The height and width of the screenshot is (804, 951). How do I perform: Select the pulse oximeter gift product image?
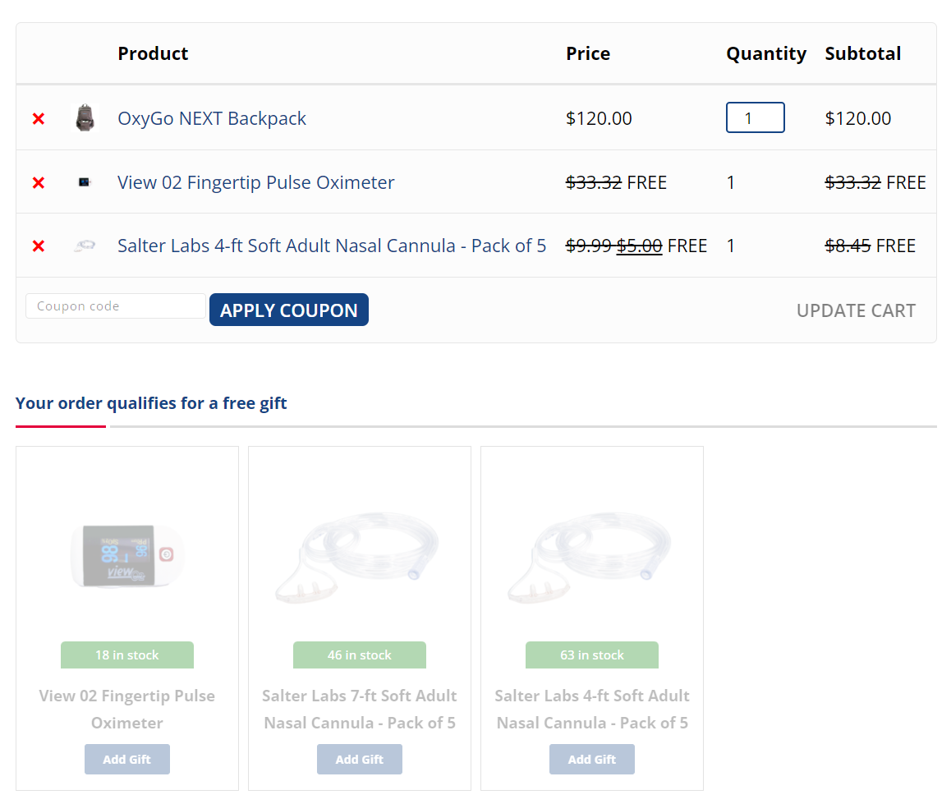click(x=126, y=555)
